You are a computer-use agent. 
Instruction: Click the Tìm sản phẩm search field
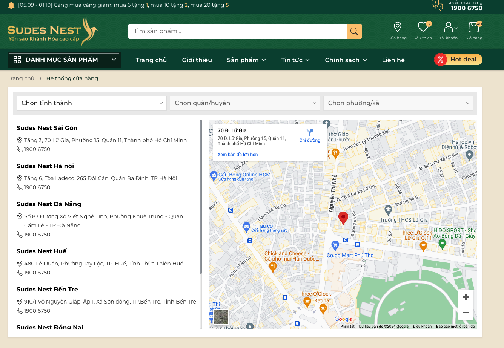[237, 31]
